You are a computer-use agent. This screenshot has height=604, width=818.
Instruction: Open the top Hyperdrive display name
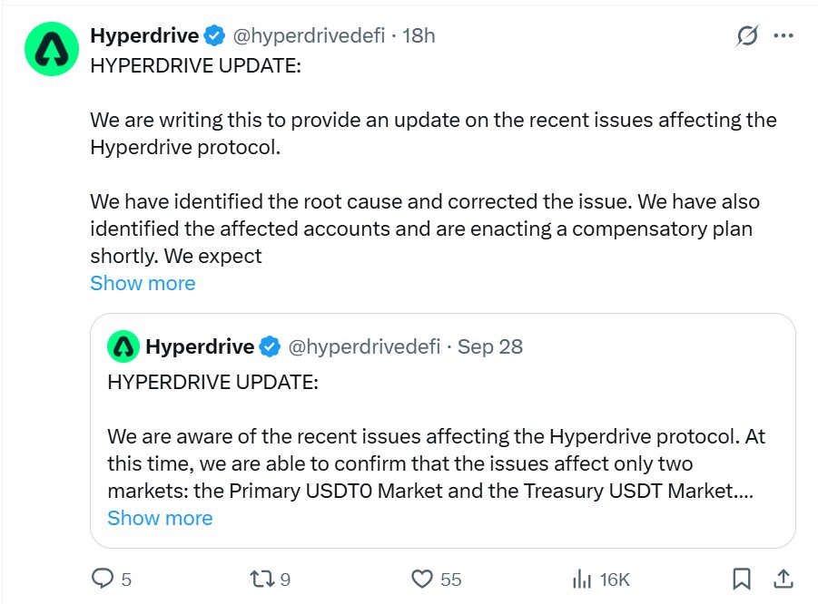144,35
